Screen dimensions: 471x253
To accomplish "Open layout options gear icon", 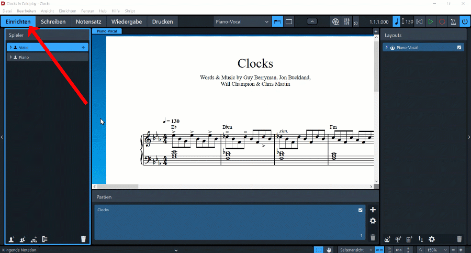I will [432, 239].
